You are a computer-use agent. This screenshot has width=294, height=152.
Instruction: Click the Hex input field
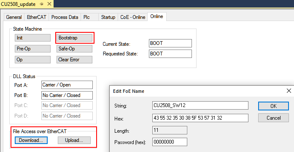click(200, 118)
